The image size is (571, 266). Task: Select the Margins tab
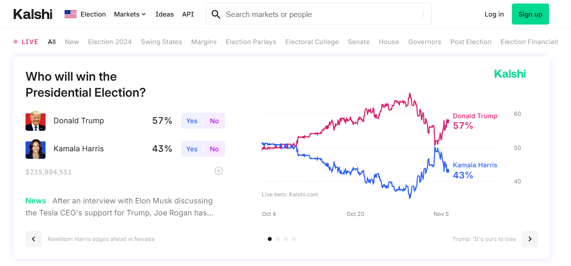[204, 42]
